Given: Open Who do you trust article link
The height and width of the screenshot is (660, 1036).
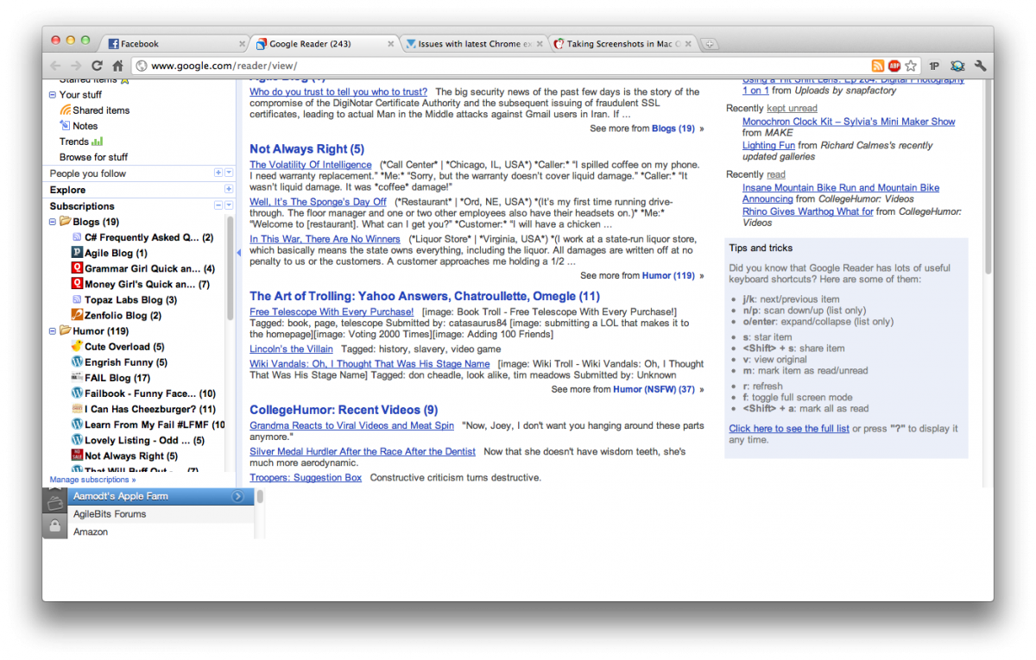Looking at the screenshot, I should click(x=338, y=91).
